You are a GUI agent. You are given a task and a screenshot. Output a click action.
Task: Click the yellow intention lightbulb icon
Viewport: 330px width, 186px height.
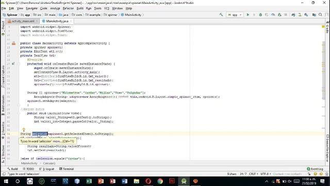(x=24, y=130)
